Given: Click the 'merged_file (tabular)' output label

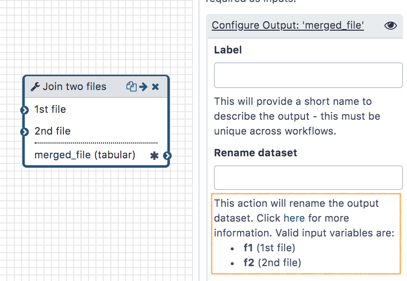Looking at the screenshot, I should [x=85, y=155].
